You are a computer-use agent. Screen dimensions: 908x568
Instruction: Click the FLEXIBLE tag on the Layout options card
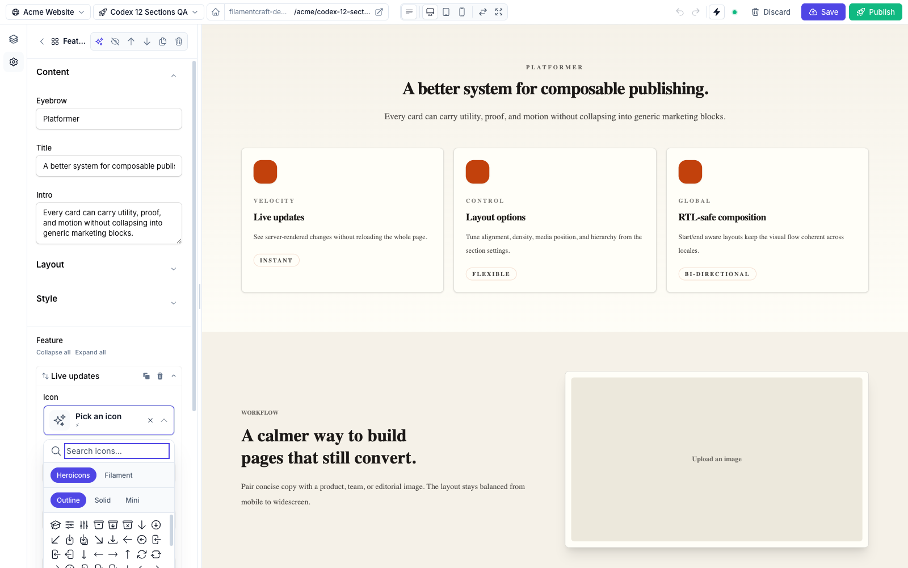pyautogui.click(x=491, y=274)
